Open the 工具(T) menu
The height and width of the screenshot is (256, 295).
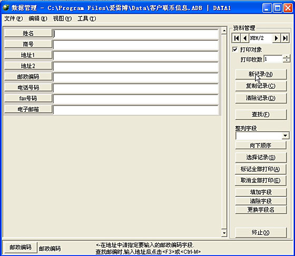86,18
